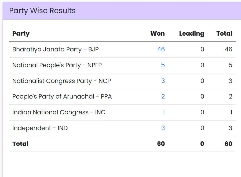Viewport: 241px width, 177px height.
Task: Select the Total column header
Action: [x=224, y=34]
